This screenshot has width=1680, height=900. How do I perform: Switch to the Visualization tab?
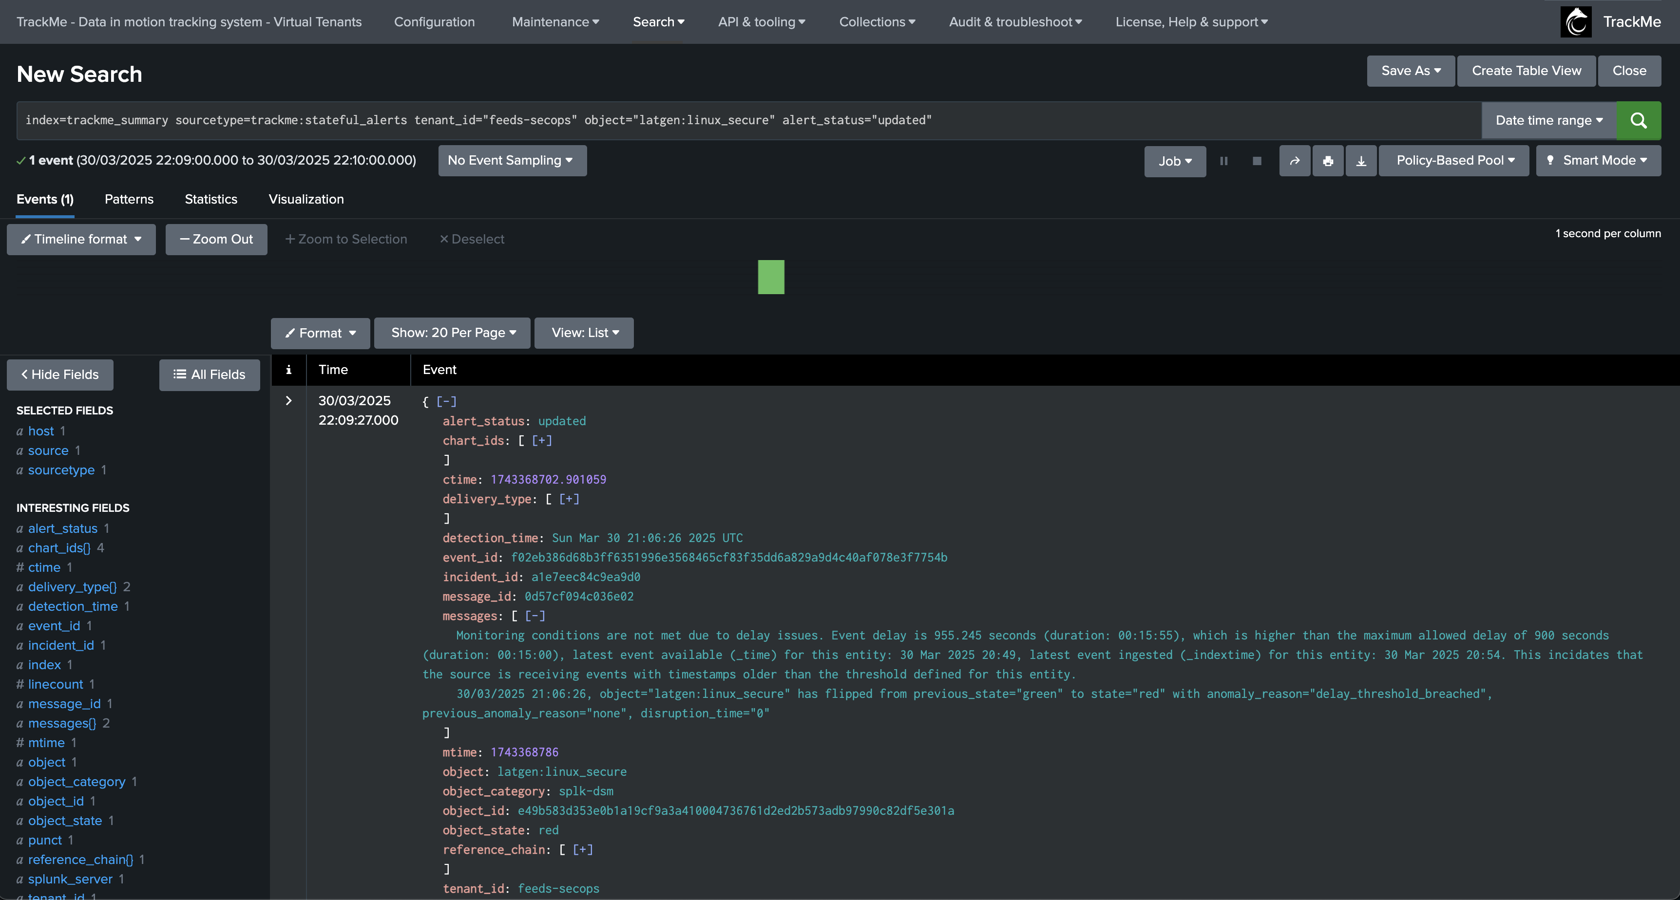pos(306,199)
